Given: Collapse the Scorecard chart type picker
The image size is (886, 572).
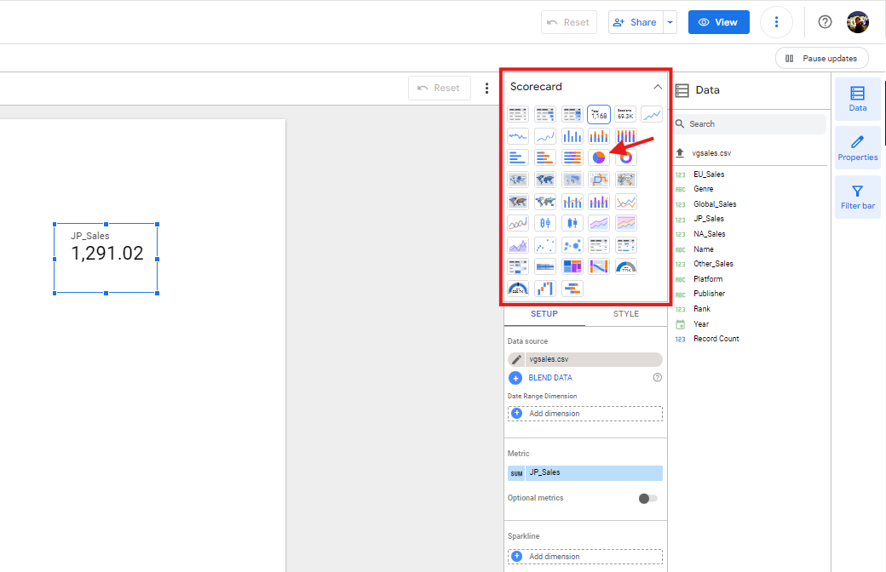Looking at the screenshot, I should point(657,87).
